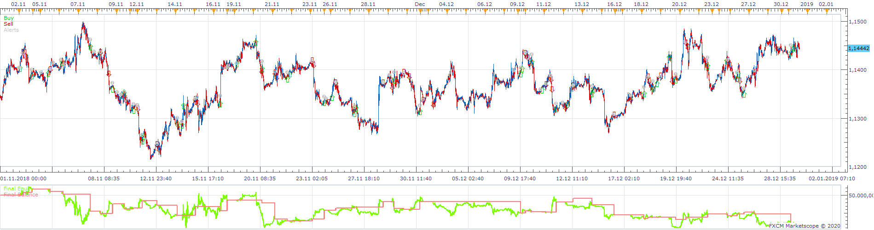This screenshot has height=230, width=874.
Task: Click the 17.12 02:10 timestamp
Action: pos(624,178)
